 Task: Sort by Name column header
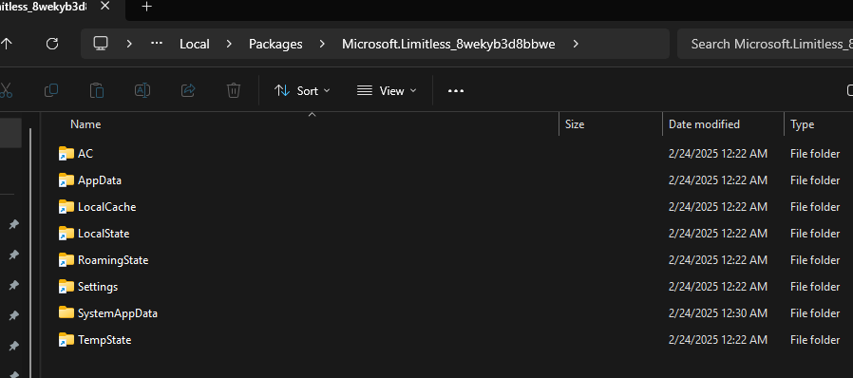coord(85,124)
